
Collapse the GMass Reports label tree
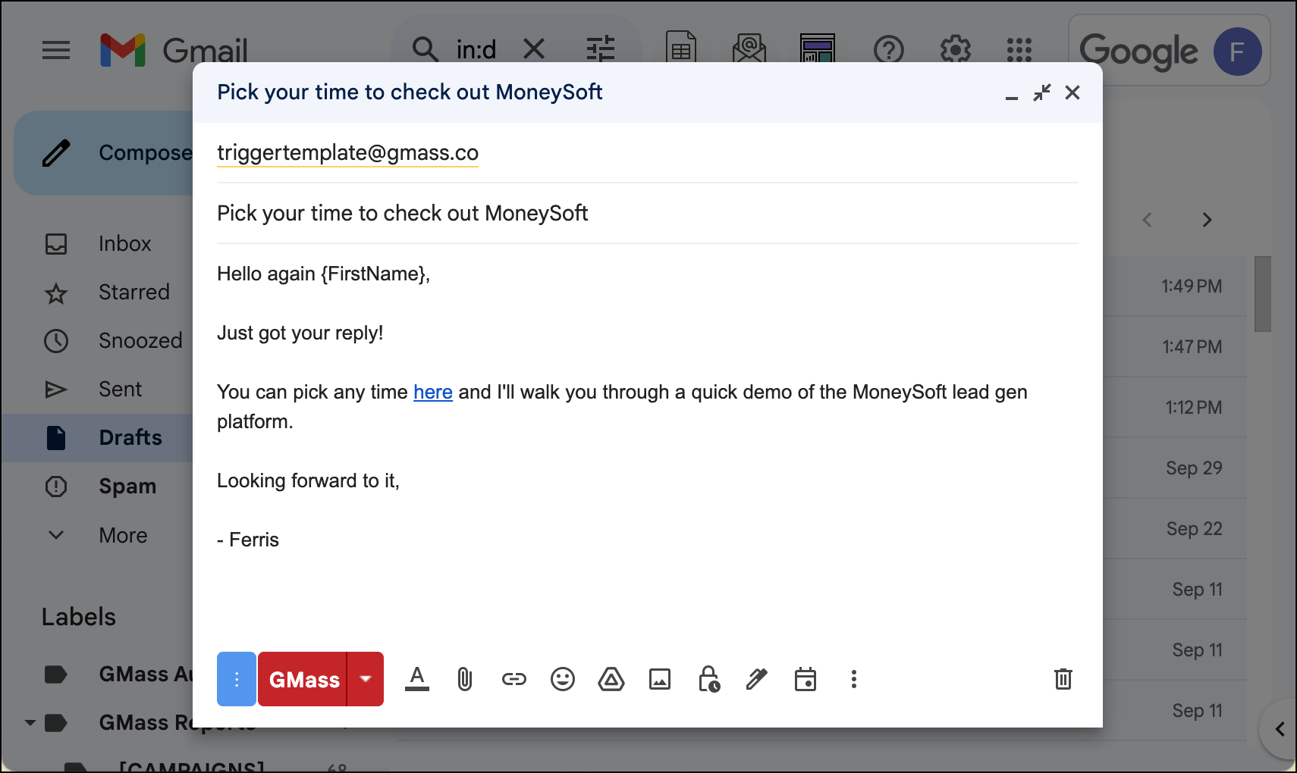pos(30,723)
